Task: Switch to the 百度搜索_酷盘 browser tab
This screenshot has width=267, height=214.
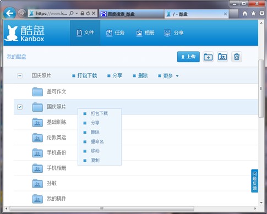Action: coord(132,14)
